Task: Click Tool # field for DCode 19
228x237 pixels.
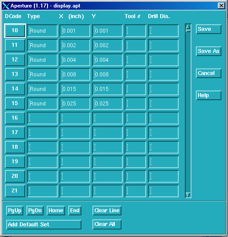Action: coord(136,162)
